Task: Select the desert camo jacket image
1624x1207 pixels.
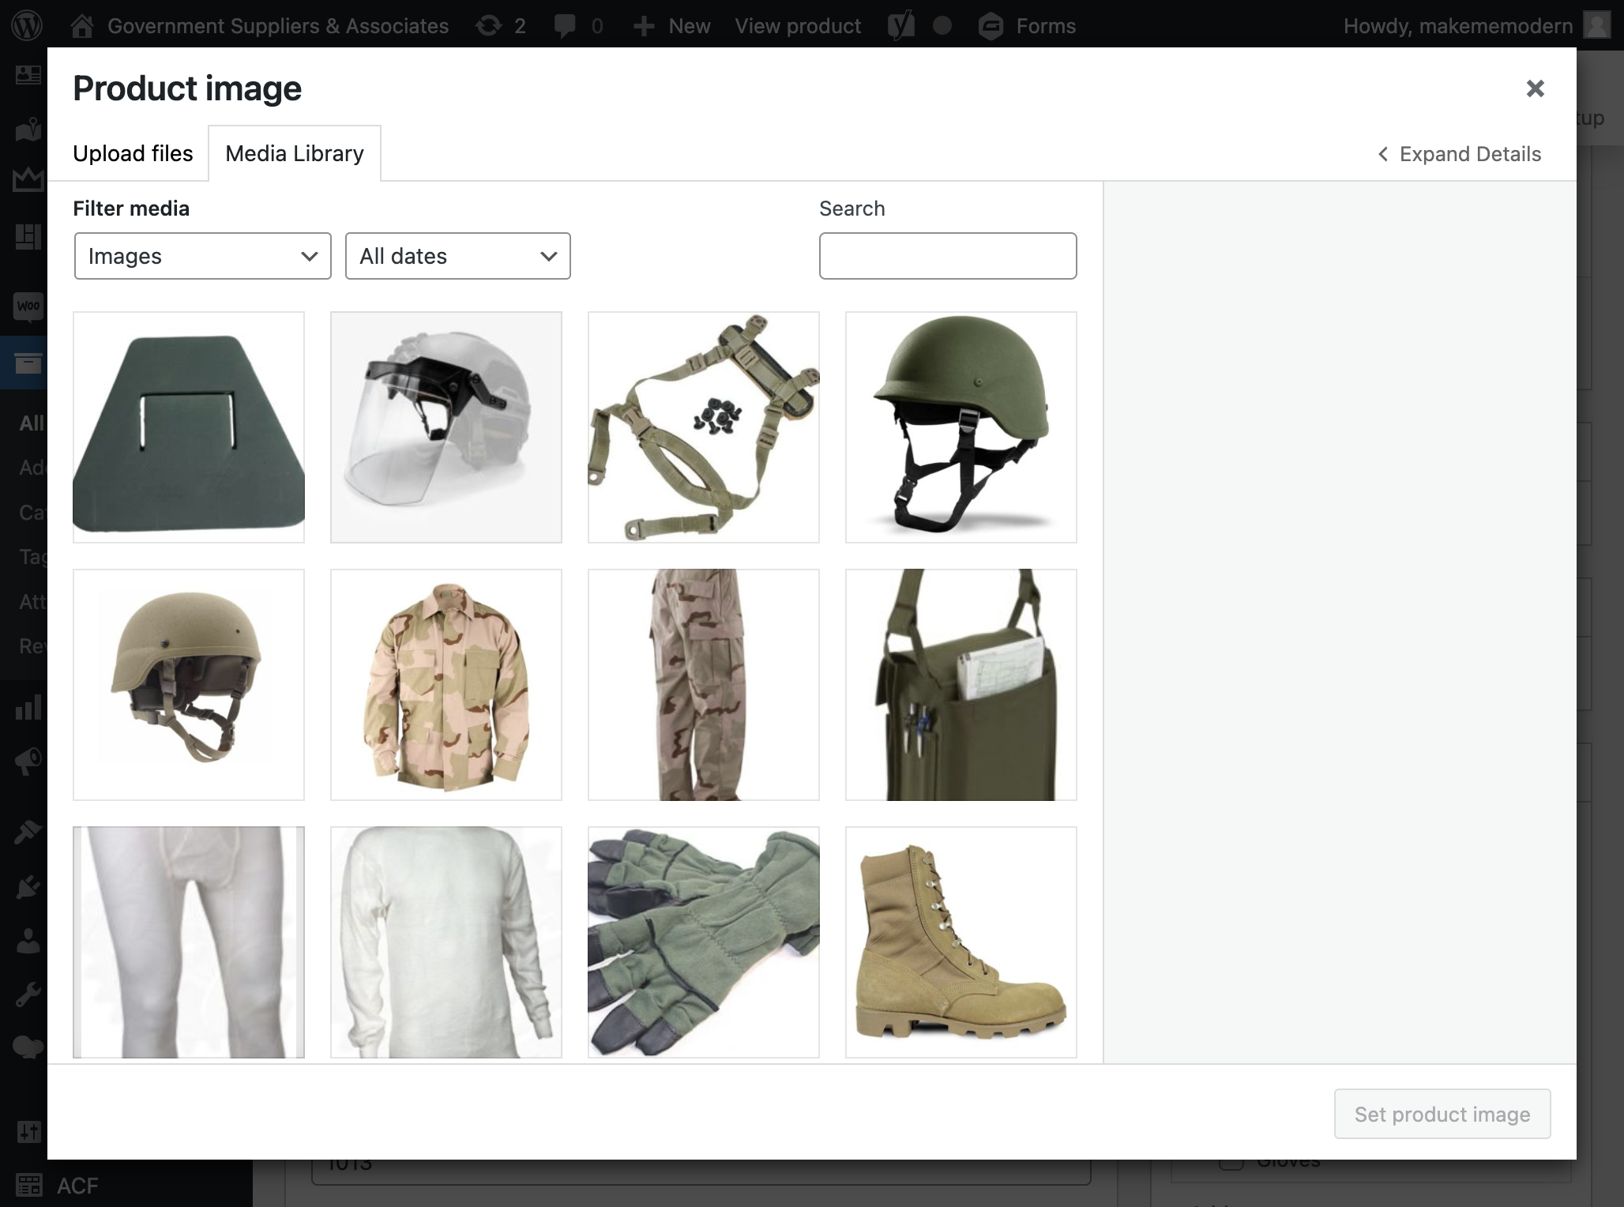Action: tap(446, 685)
